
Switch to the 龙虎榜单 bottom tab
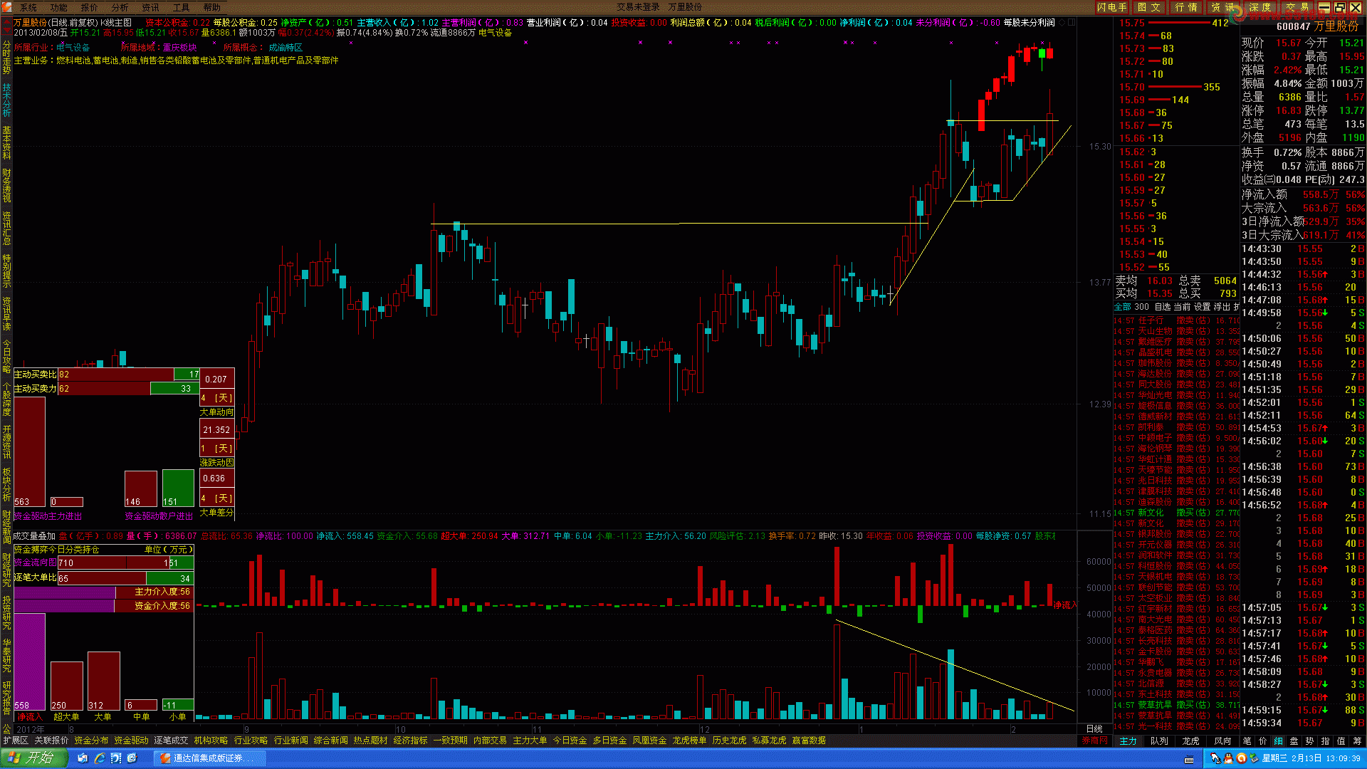[689, 741]
